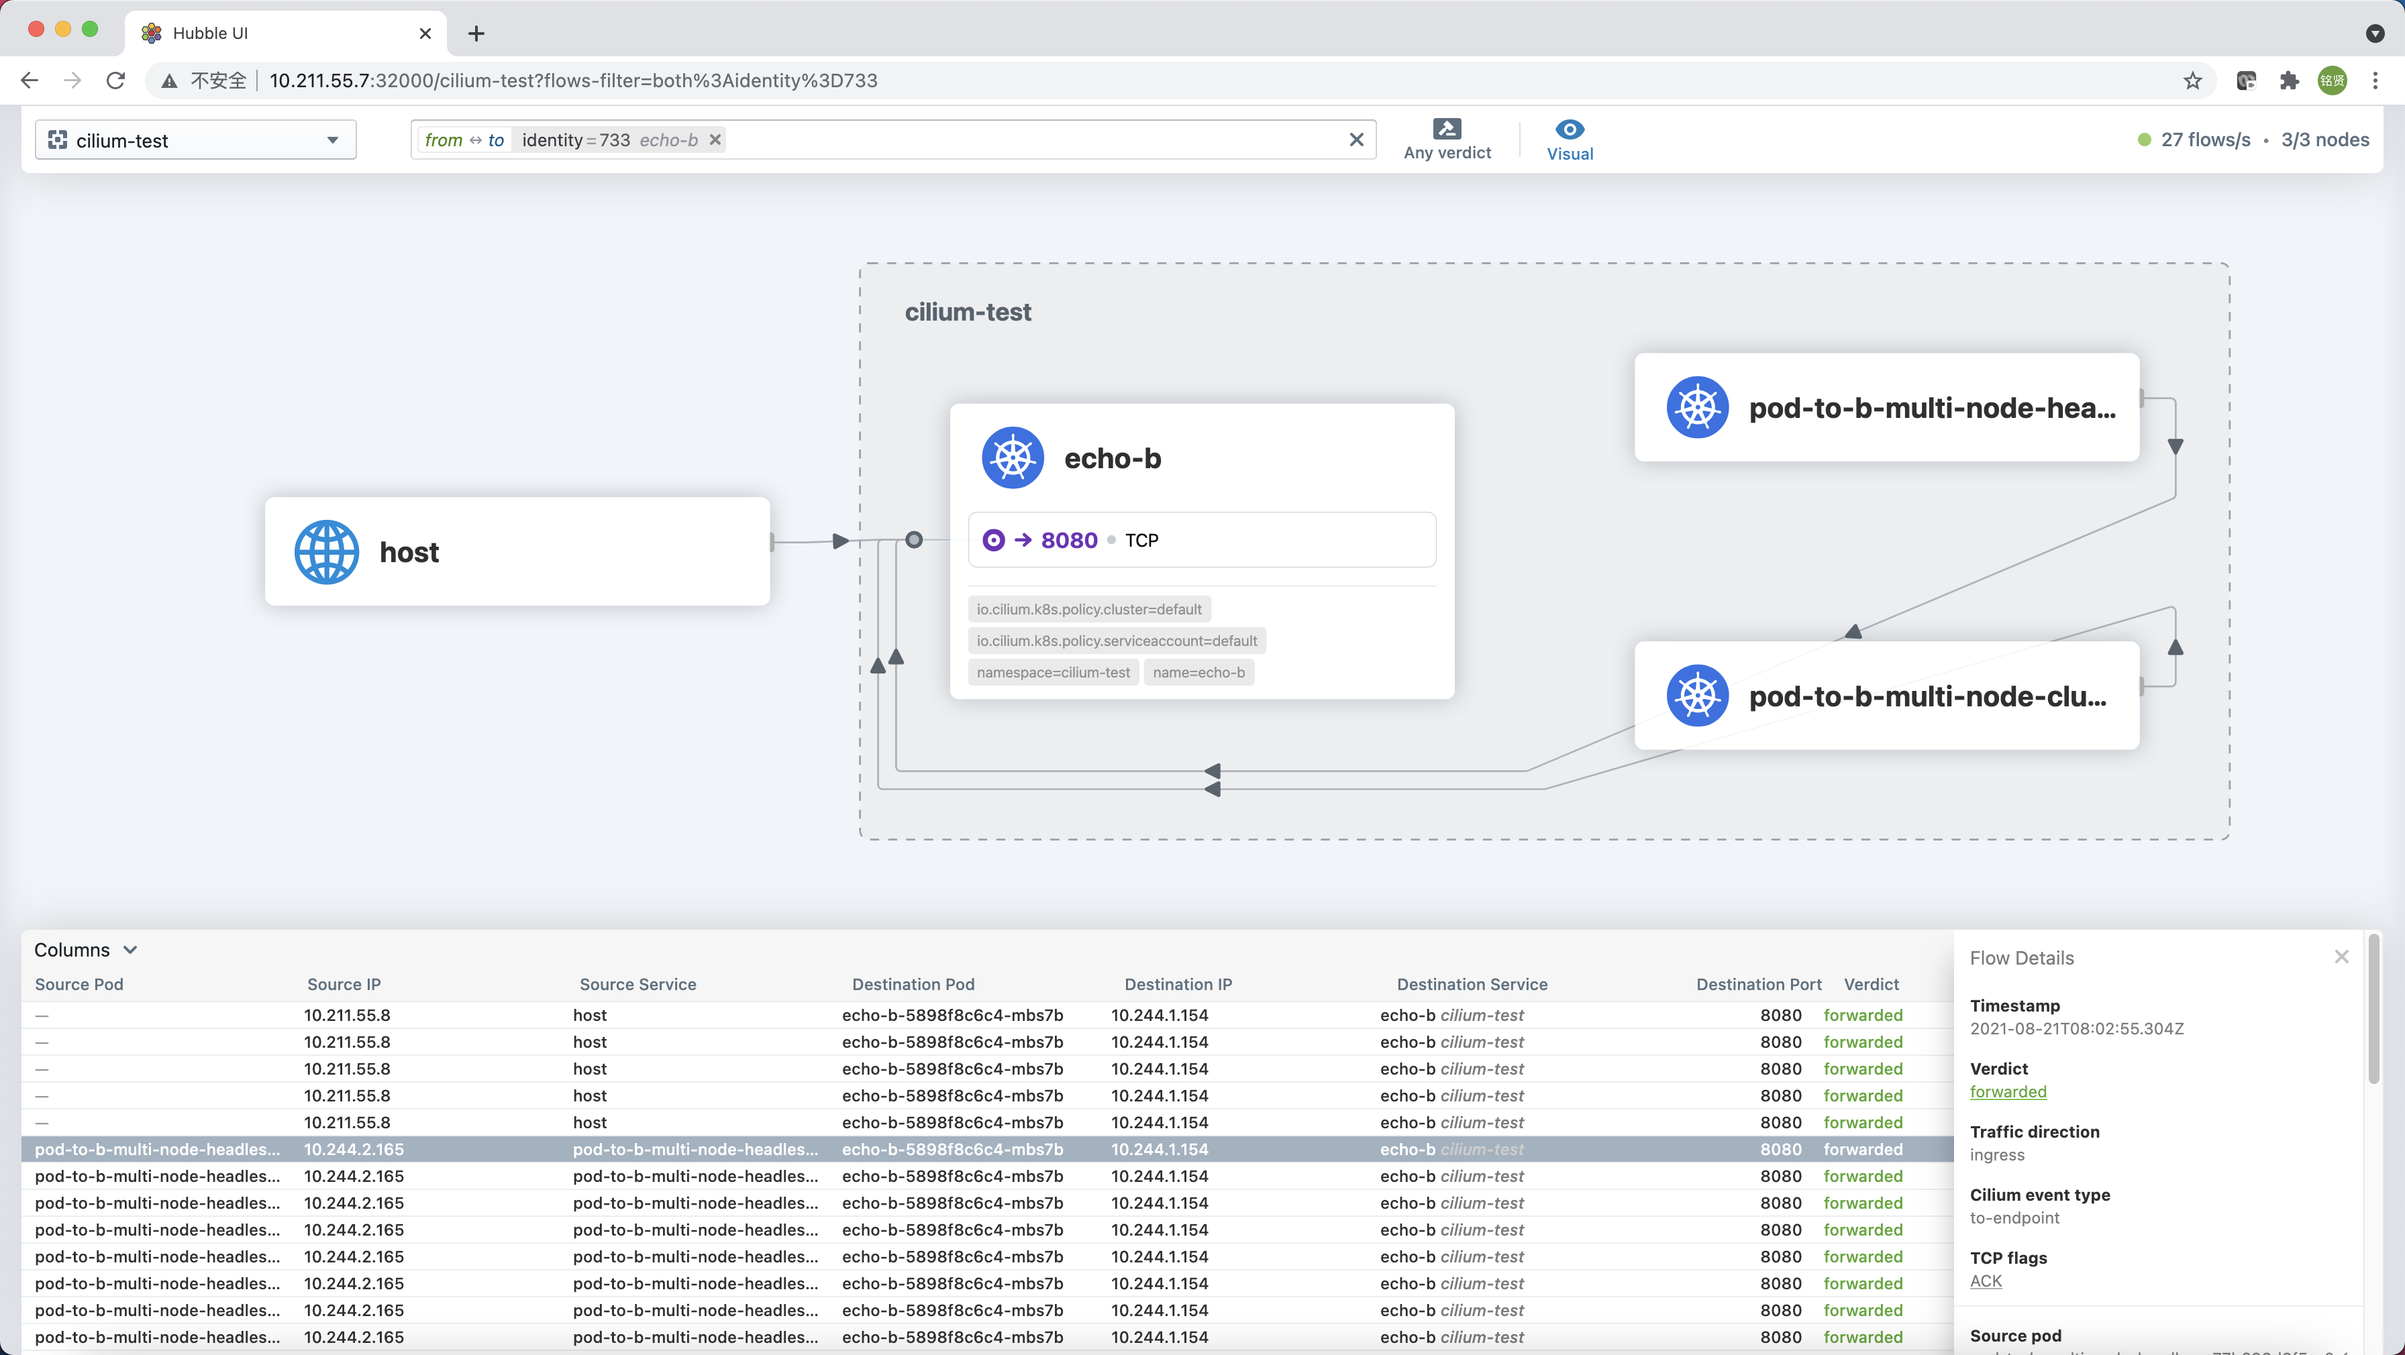Screen dimensions: 2405x1355
Task: Click the 8080 port access-point icon on echo-b
Action: pos(993,539)
